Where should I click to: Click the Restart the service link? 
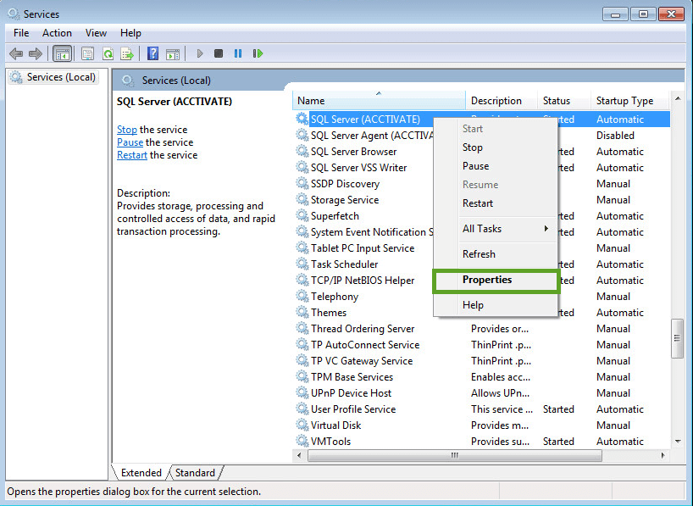click(x=131, y=155)
